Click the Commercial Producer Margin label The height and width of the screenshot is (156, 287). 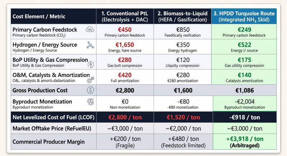[x=48, y=142]
